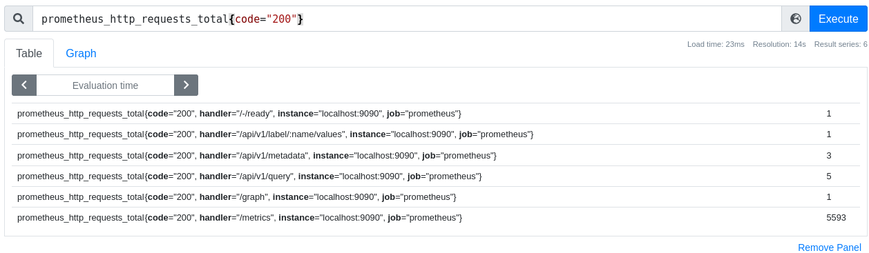Select the series row with handler "/api/v1/metadata"

click(x=436, y=155)
